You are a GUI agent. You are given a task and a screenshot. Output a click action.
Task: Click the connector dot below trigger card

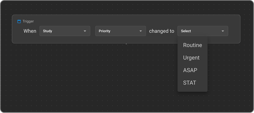pos(126,44)
